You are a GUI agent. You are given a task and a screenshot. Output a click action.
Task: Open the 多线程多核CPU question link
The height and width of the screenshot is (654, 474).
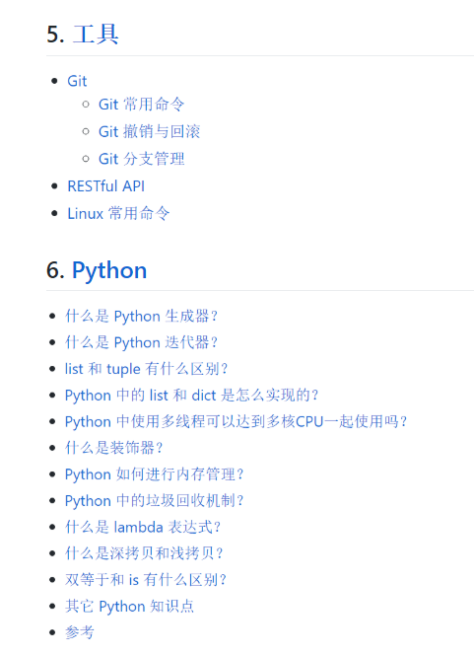pos(236,421)
